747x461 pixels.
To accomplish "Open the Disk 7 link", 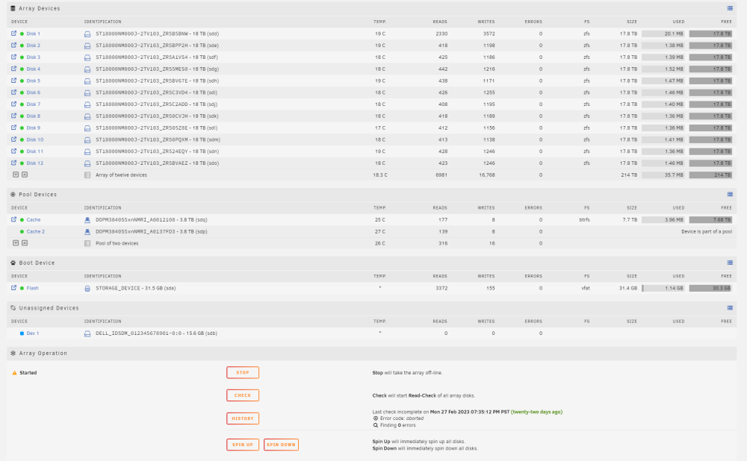I will tap(34, 104).
